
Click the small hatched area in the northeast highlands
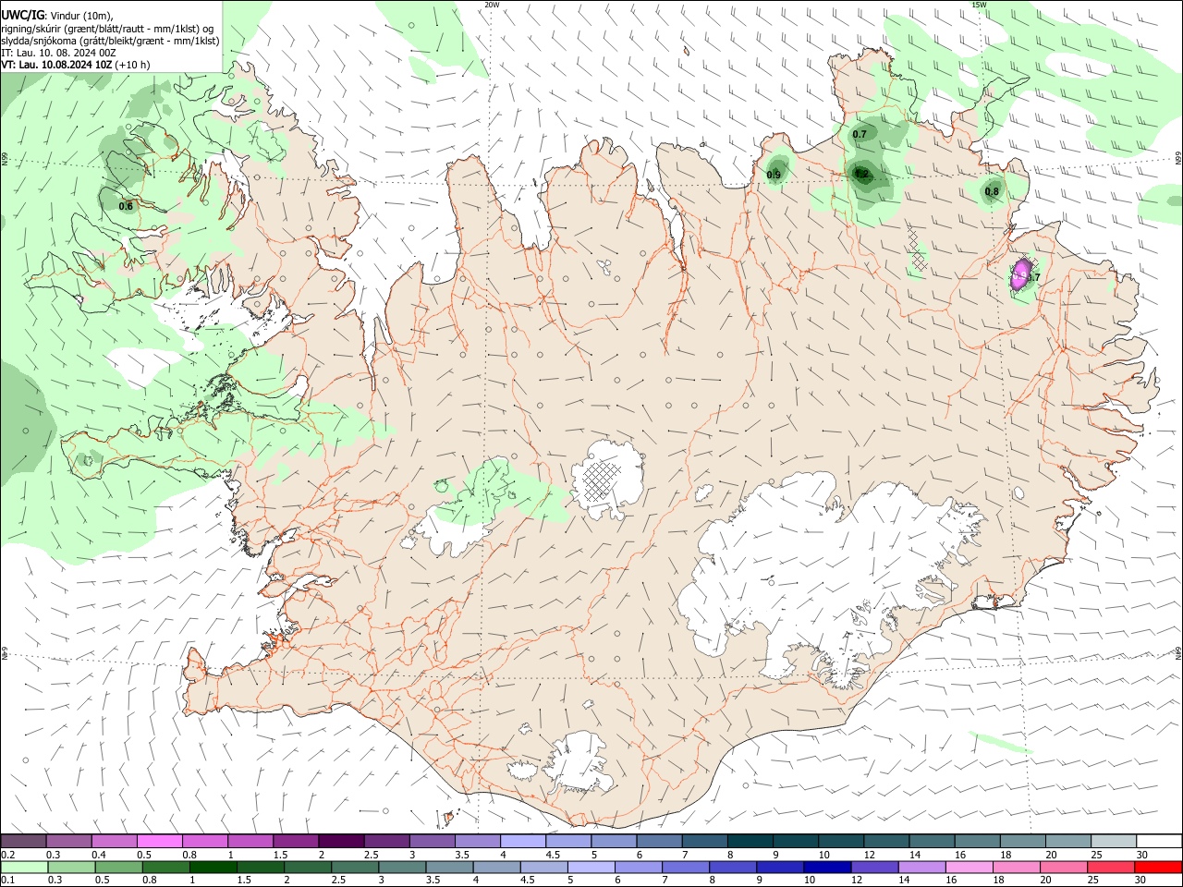point(917,248)
